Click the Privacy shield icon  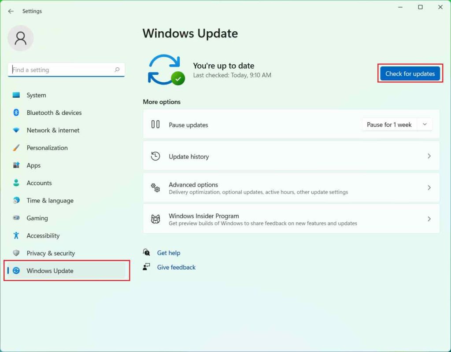pos(16,253)
